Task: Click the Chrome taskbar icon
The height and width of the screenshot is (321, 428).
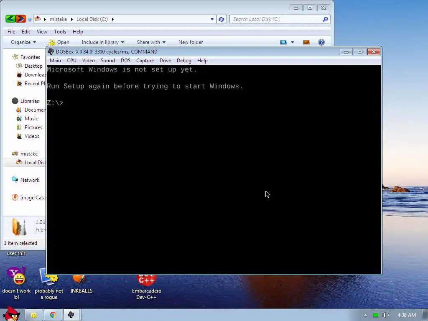Action: tap(53, 315)
